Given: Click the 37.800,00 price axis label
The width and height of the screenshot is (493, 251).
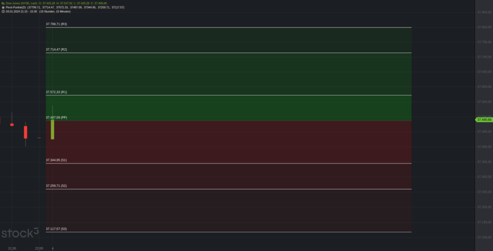Looking at the screenshot, I should click(483, 27).
